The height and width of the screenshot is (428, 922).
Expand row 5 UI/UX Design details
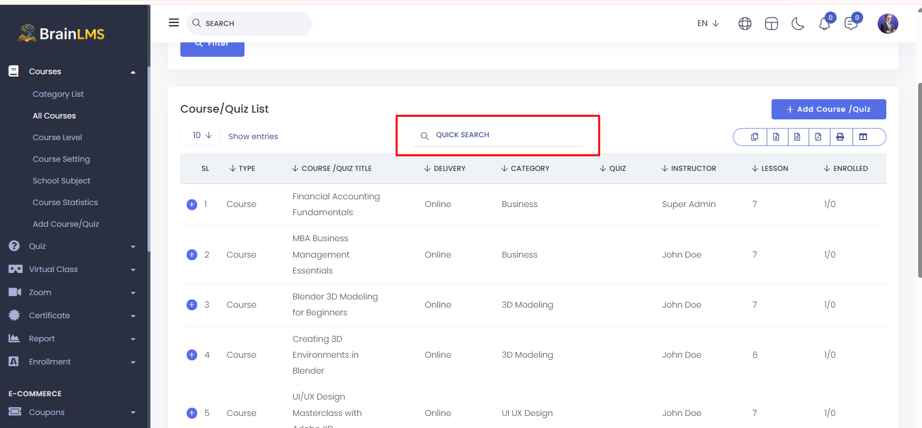click(192, 413)
